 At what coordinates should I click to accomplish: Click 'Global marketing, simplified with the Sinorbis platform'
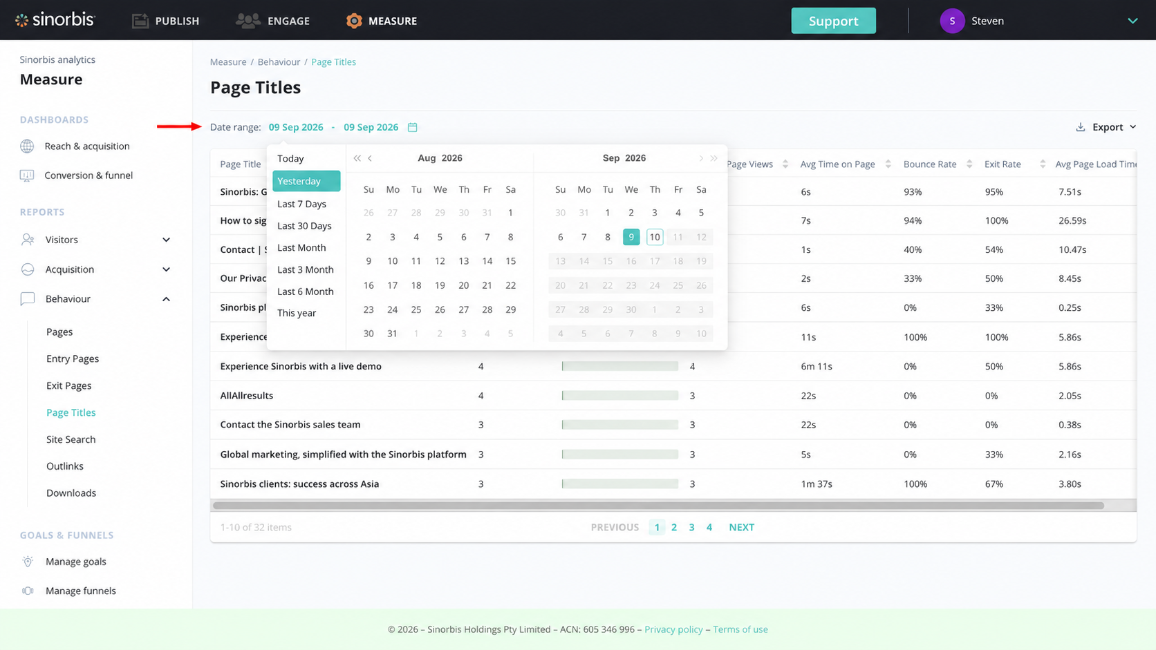click(344, 455)
